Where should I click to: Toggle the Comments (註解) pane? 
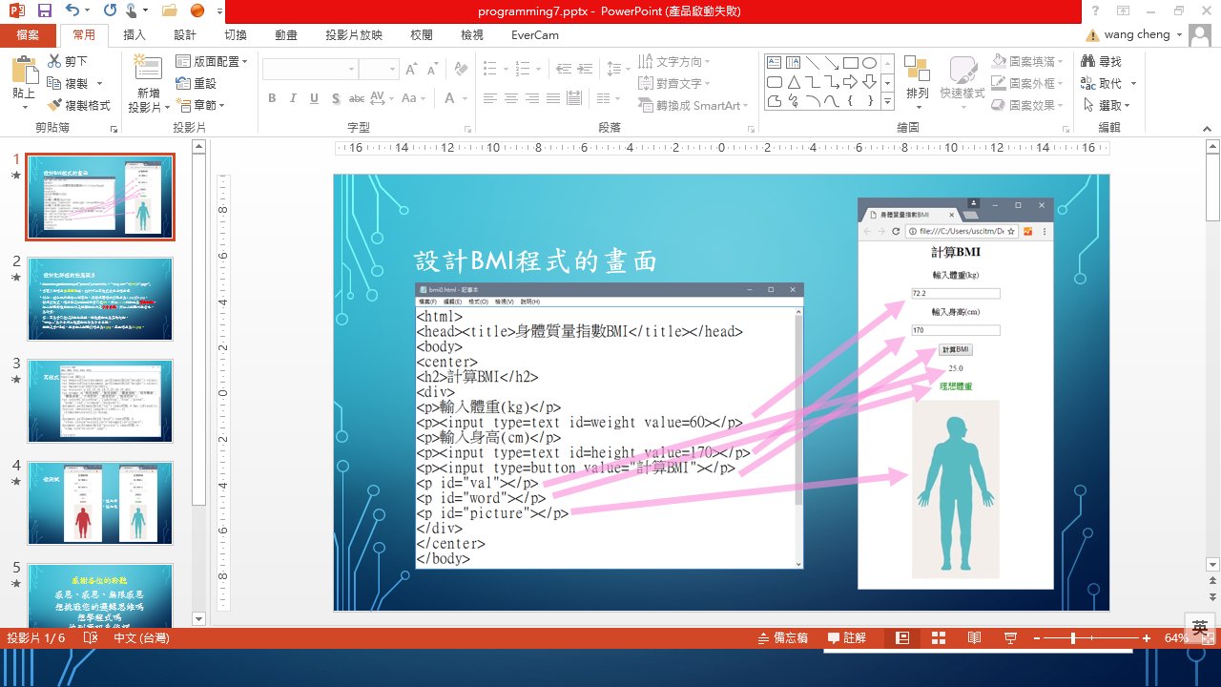click(847, 637)
